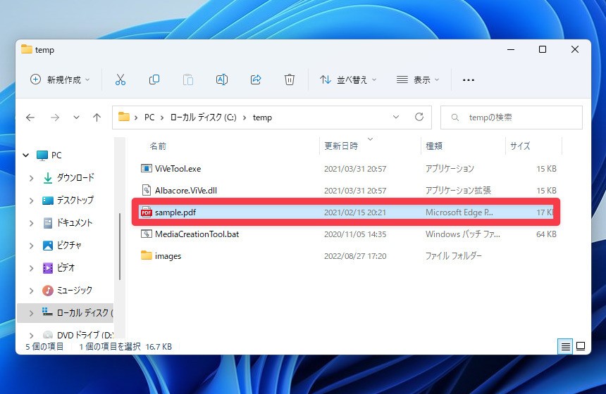Expand the ピクチャ tree node
Viewport: 606px width, 394px height.
31,246
